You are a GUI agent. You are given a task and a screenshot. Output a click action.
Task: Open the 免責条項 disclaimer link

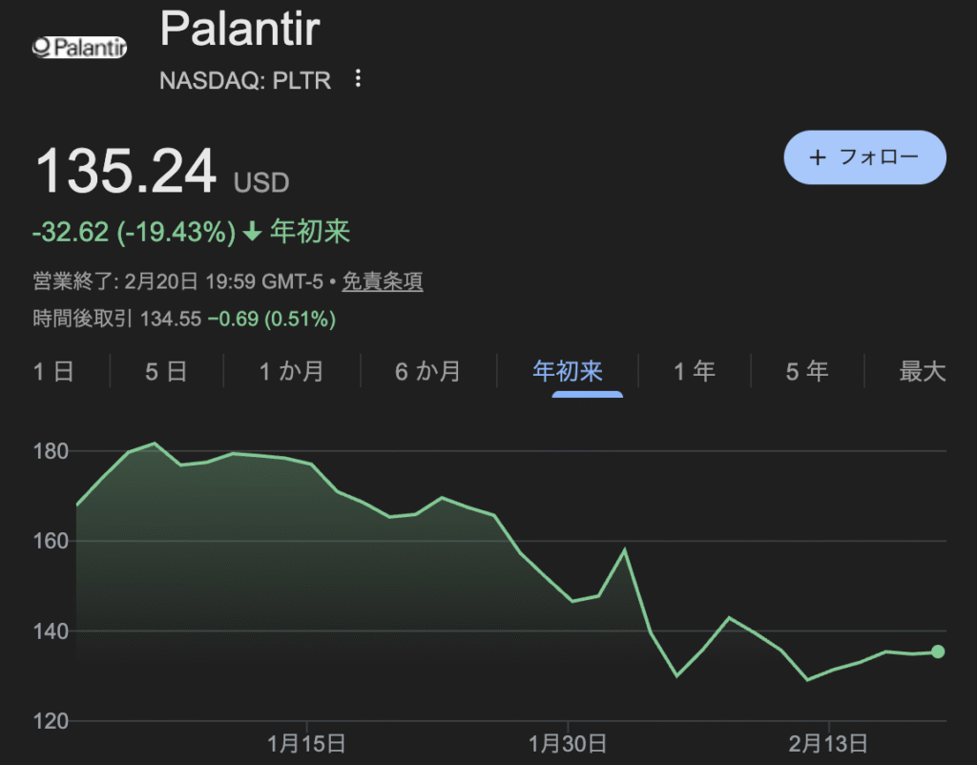(382, 281)
